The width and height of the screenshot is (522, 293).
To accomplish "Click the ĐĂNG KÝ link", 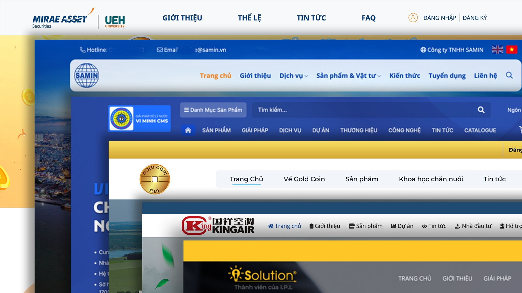I will [475, 18].
